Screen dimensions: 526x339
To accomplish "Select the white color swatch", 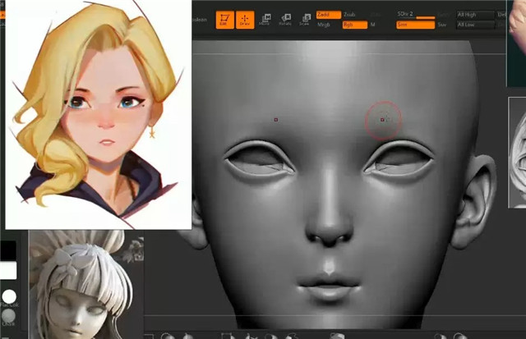I will 8,271.
